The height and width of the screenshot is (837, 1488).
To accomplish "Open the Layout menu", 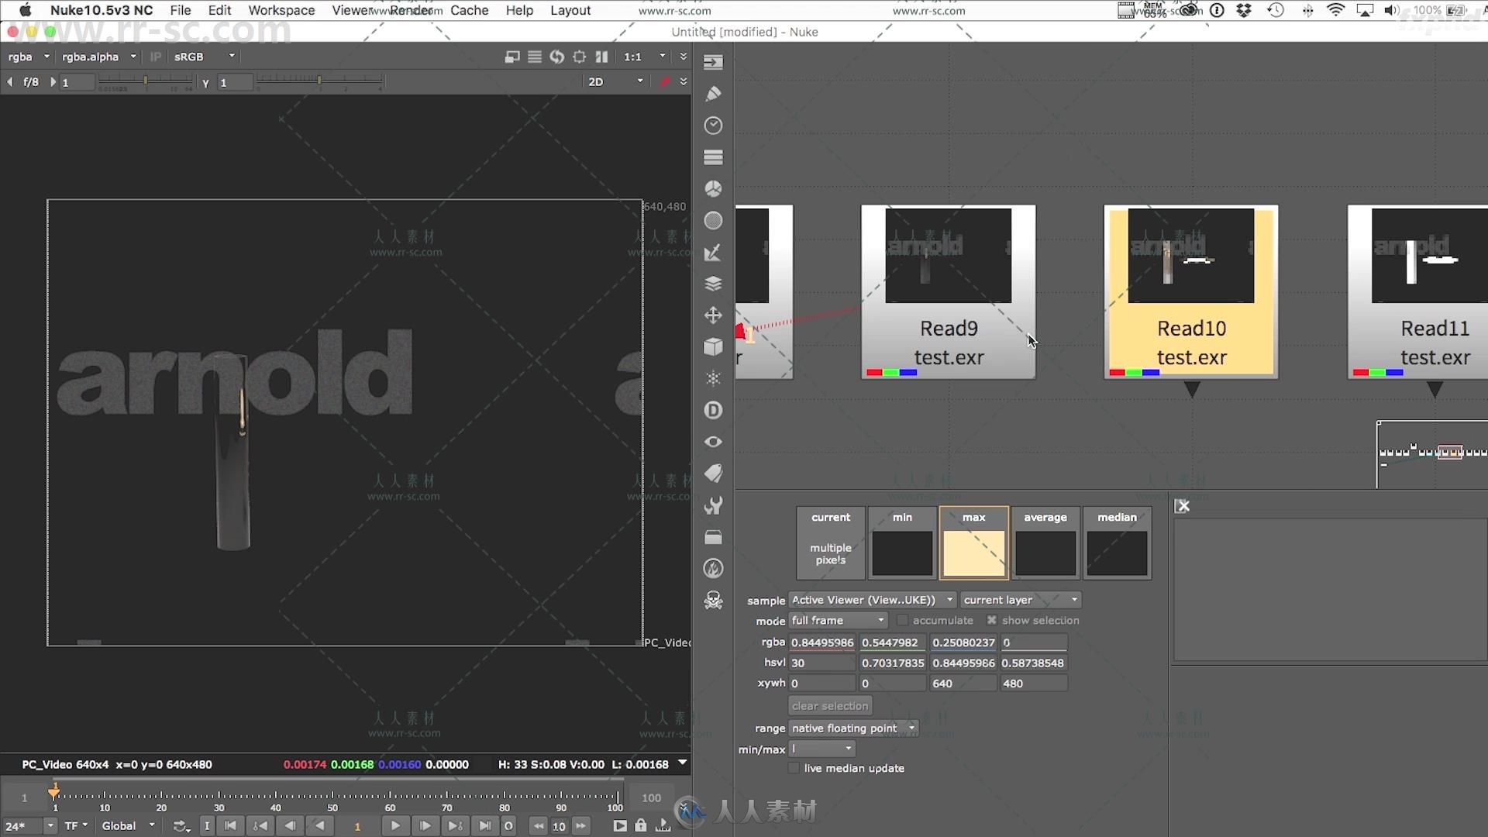I will tap(570, 10).
